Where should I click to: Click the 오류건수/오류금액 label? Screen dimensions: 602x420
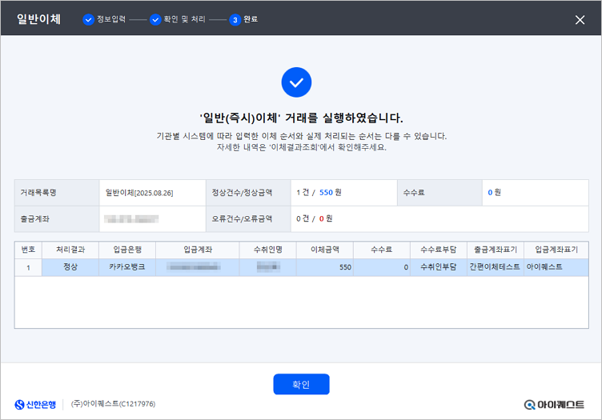pyautogui.click(x=242, y=219)
